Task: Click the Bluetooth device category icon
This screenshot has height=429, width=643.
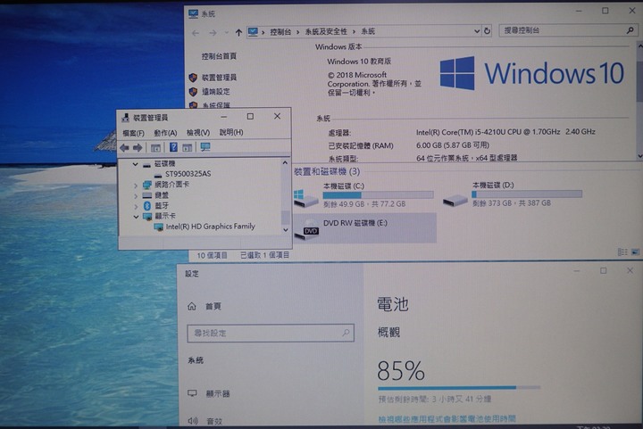Action: (x=147, y=206)
